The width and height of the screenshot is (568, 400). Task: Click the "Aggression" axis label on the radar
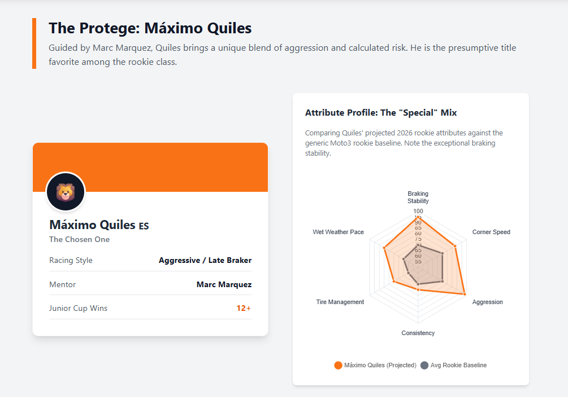coord(487,302)
